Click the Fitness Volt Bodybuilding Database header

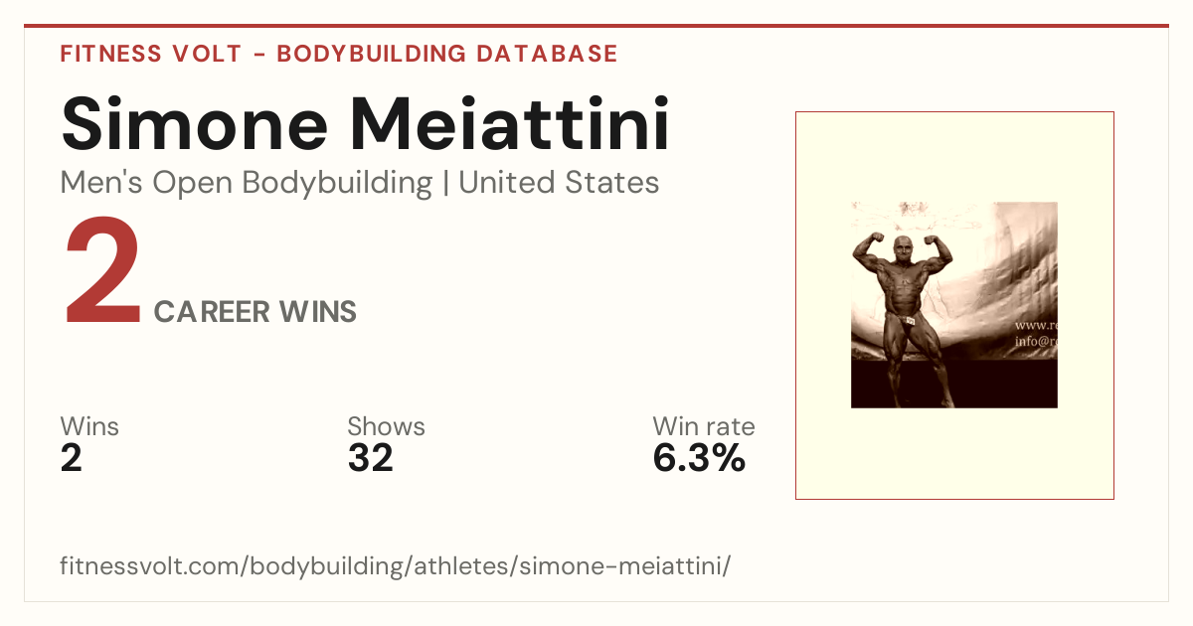339,54
